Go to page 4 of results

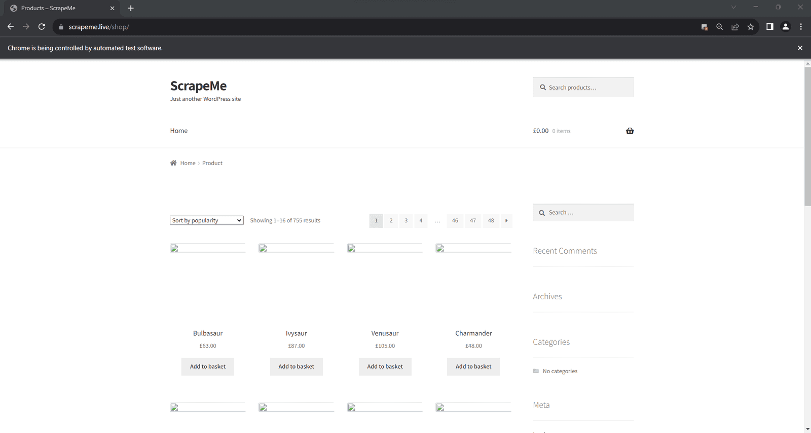421,221
